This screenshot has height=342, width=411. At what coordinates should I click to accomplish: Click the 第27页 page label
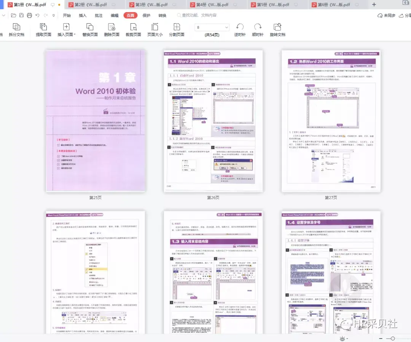click(x=331, y=198)
